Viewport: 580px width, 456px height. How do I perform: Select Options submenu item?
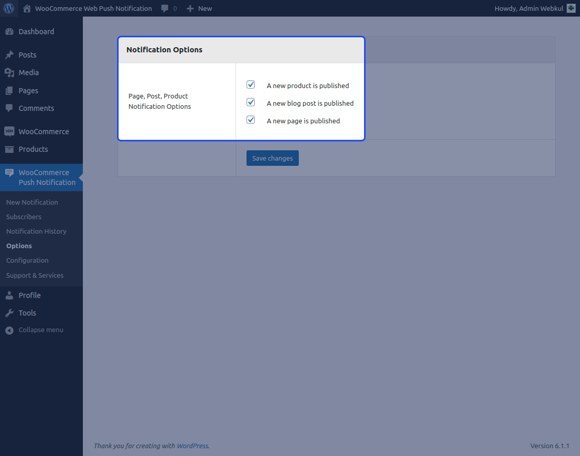tap(19, 246)
